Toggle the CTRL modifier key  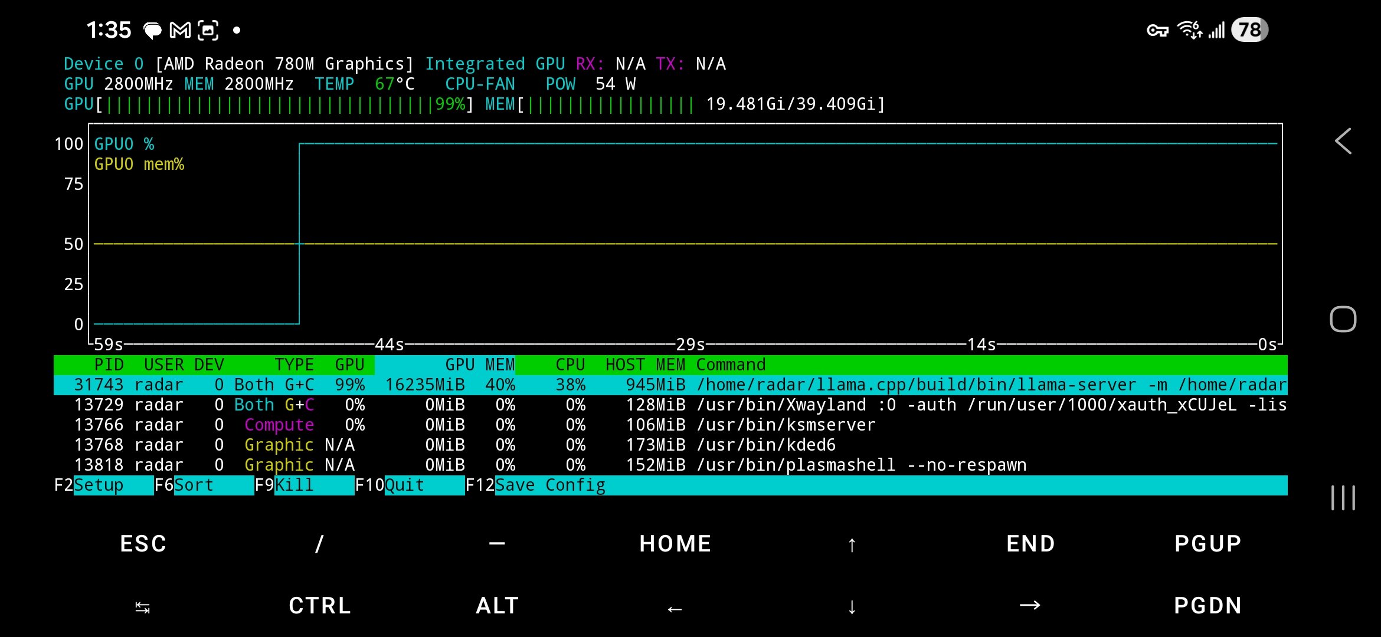(319, 606)
